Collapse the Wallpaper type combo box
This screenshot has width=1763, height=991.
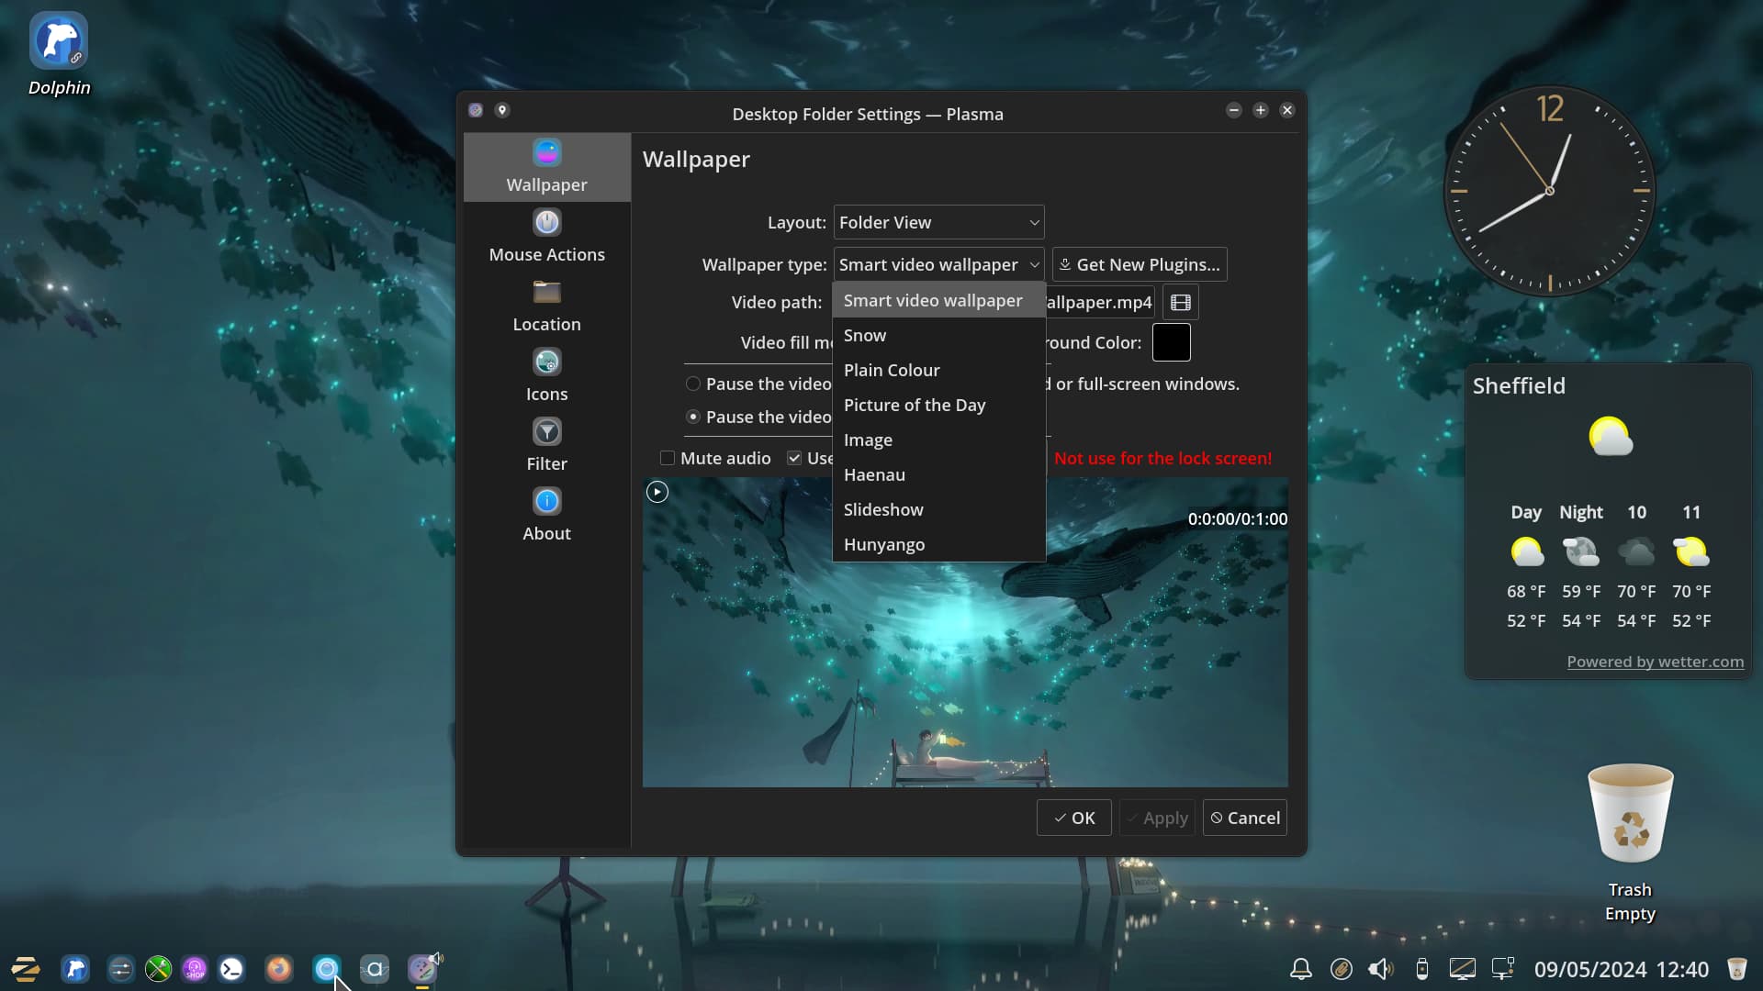click(938, 264)
